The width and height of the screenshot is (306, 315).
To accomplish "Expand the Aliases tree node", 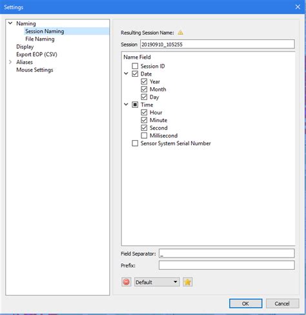I will pyautogui.click(x=10, y=62).
